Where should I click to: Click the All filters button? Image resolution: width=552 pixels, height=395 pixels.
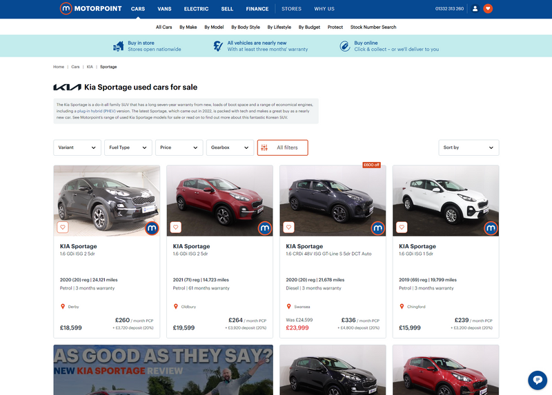pos(283,148)
